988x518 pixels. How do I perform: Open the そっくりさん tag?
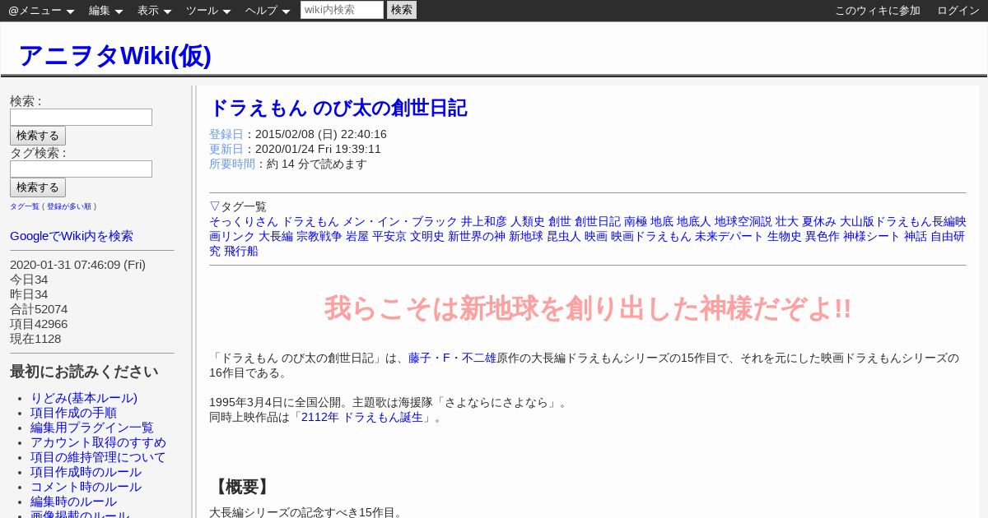pos(244,222)
